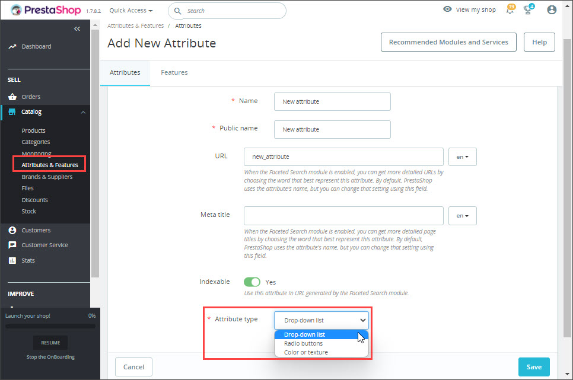The width and height of the screenshot is (573, 380).
Task: Click Attributes & Features breadcrumb link
Action: 135,25
